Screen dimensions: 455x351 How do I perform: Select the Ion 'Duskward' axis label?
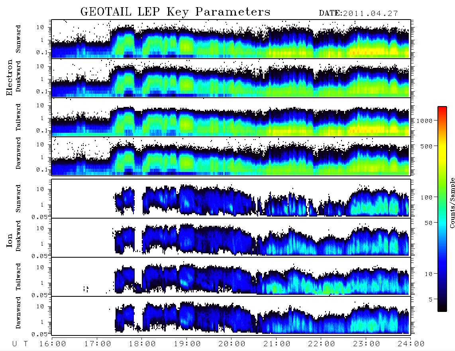click(x=18, y=236)
